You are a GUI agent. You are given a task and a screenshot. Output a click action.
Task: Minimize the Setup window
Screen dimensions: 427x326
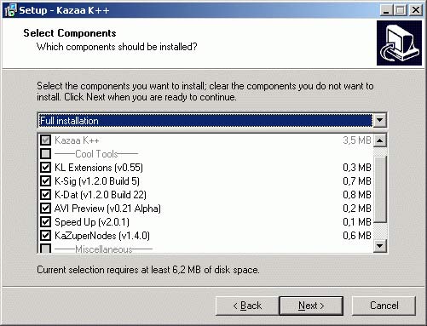pyautogui.click(x=386, y=10)
